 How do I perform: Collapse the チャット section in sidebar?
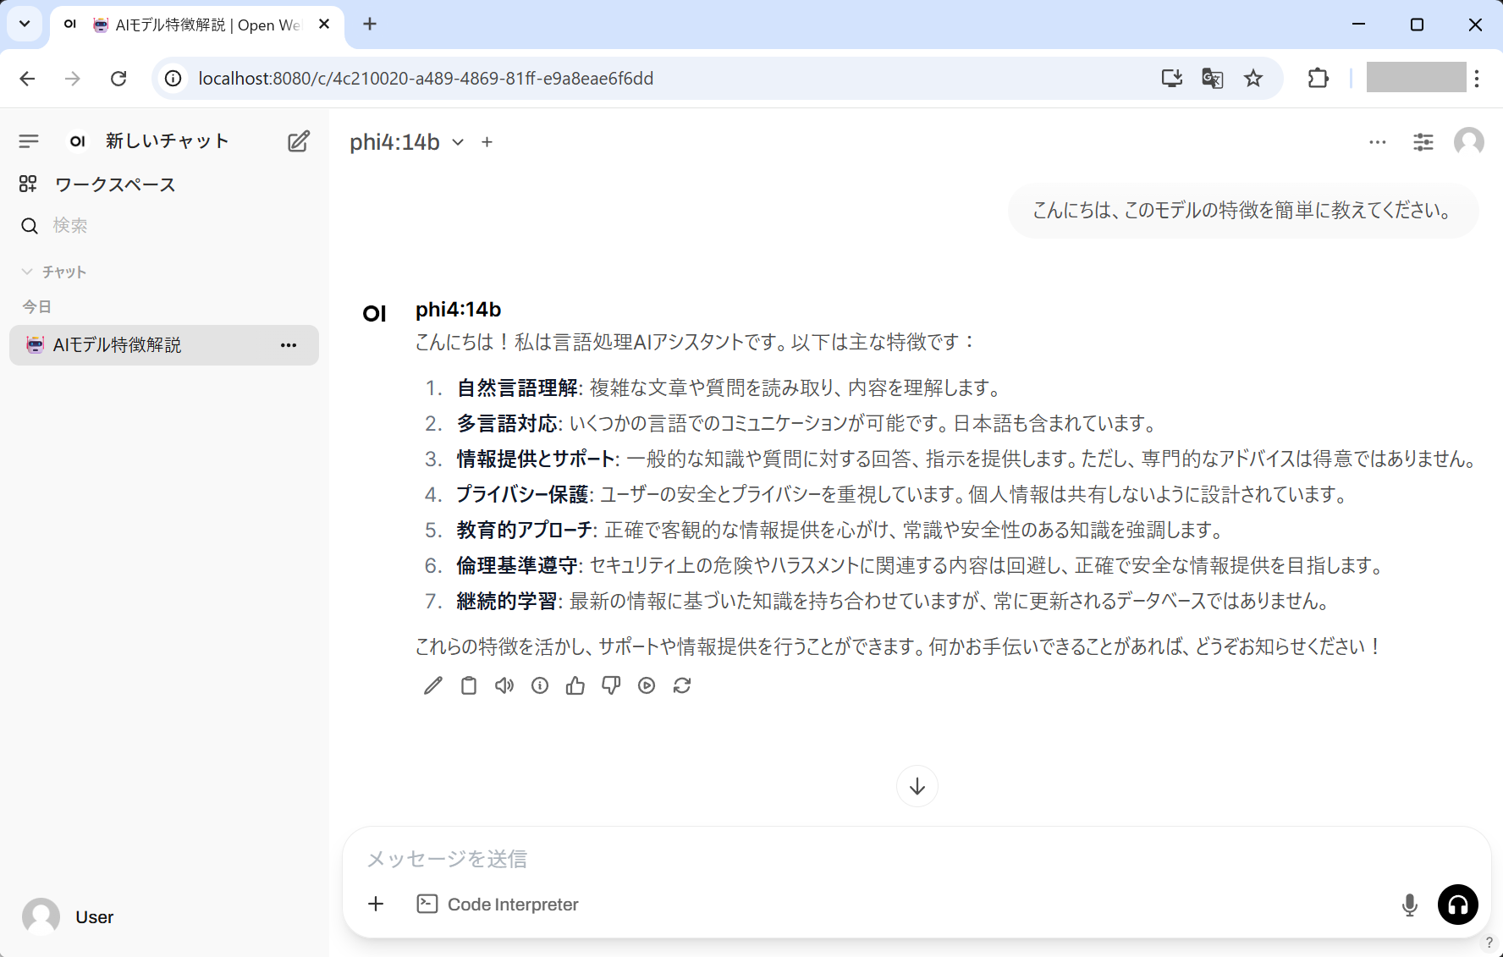[x=54, y=272]
